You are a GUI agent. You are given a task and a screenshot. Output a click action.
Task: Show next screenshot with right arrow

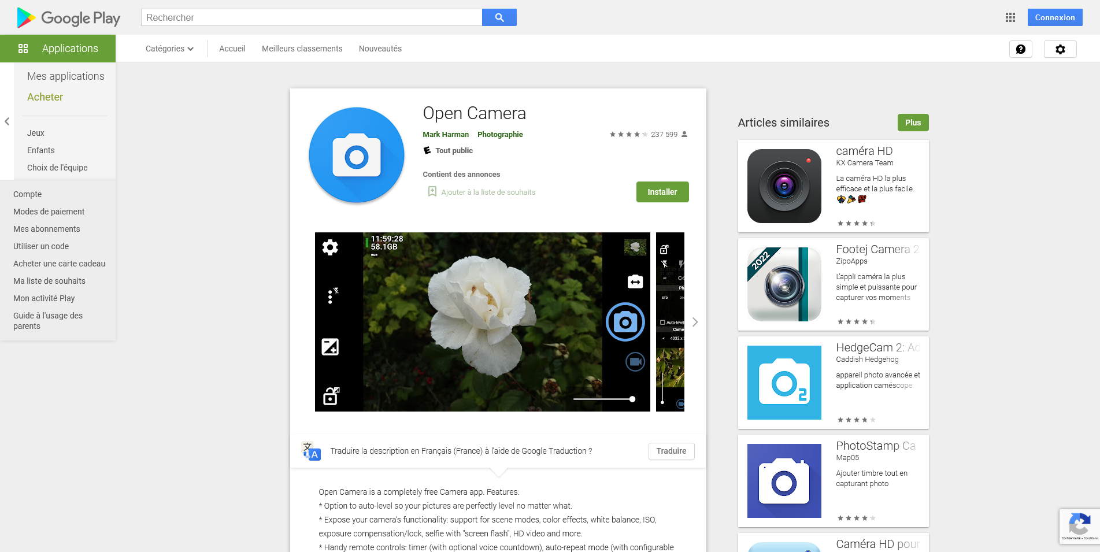695,322
